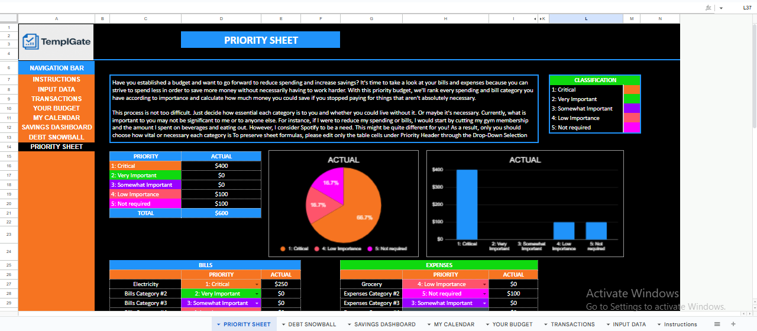Select column H header
This screenshot has width=757, height=331.
(x=446, y=19)
